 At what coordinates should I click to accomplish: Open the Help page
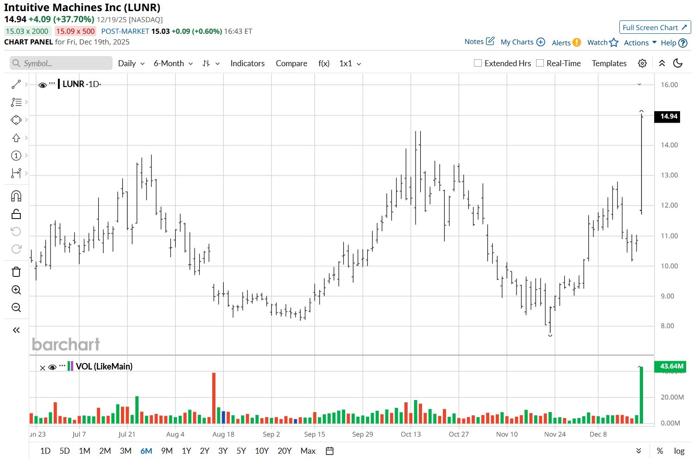tap(674, 43)
